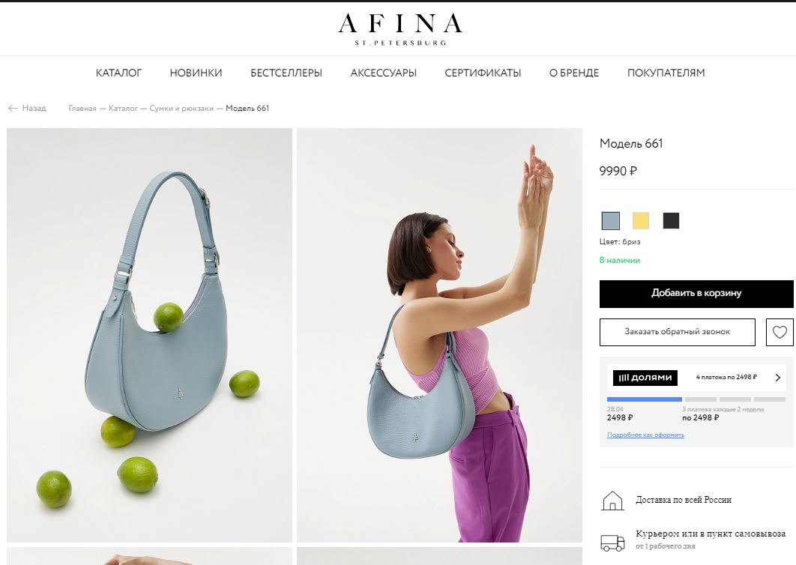
Task: Add product to wishlist with heart icon
Action: pos(780,333)
